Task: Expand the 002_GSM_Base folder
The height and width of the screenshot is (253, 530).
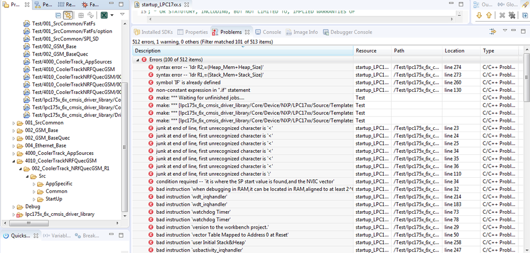Action: point(14,130)
